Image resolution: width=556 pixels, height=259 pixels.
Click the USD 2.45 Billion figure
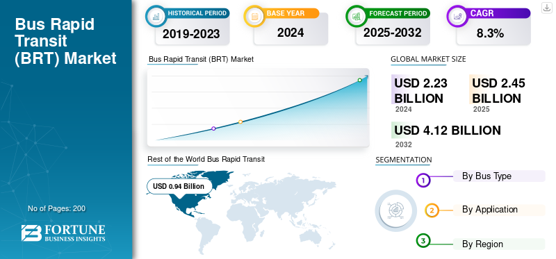pyautogui.click(x=498, y=90)
